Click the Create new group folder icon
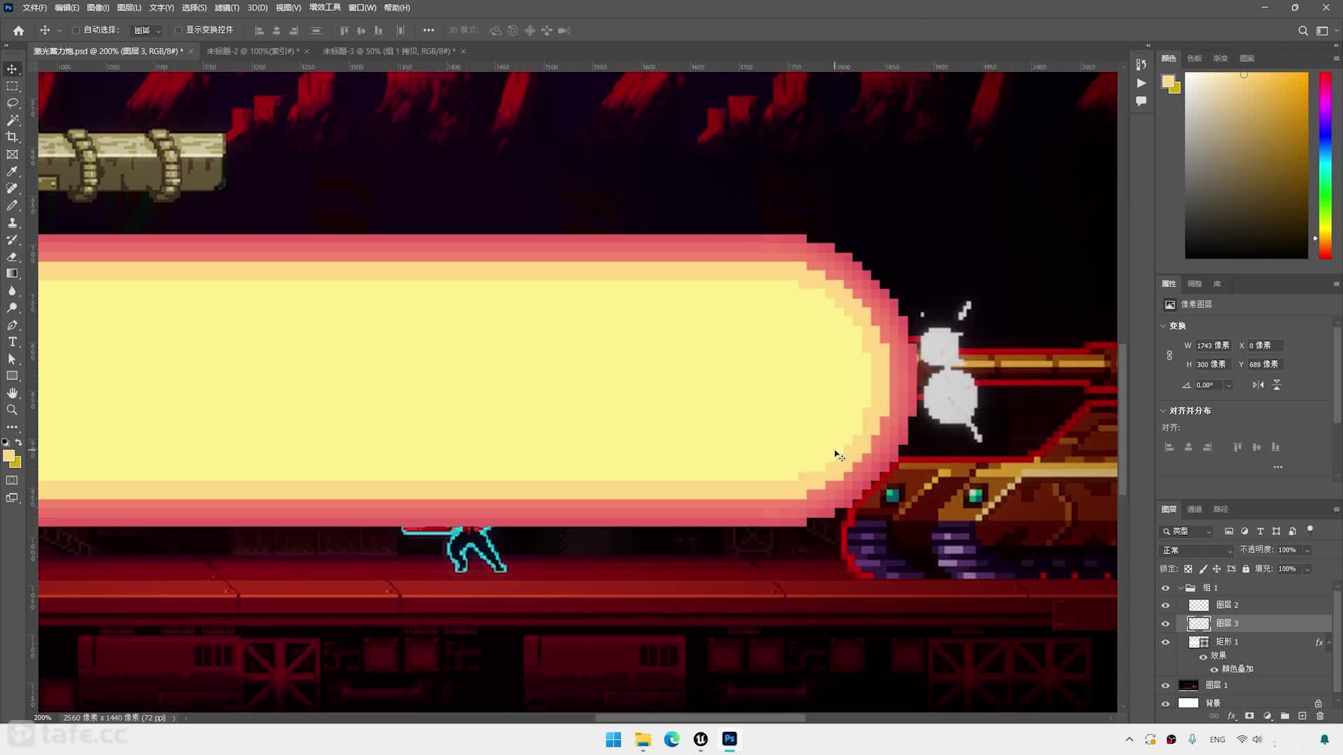1343x755 pixels. [1285, 716]
